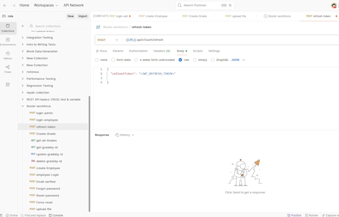Image resolution: width=339 pixels, height=217 pixels.
Task: Open Find and replace in status bar
Action: [x=33, y=216]
